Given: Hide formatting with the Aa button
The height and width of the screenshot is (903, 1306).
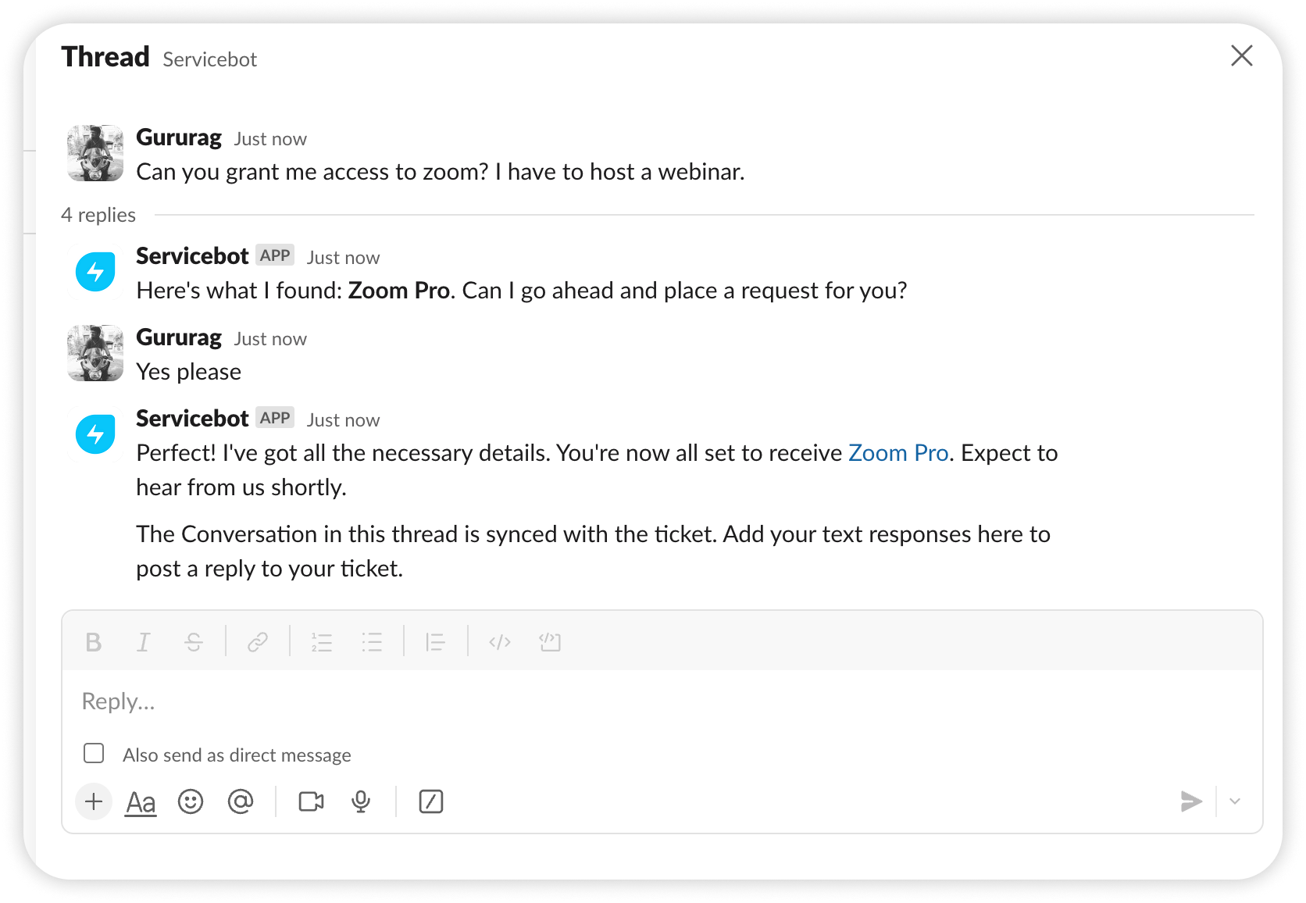Looking at the screenshot, I should pos(141,802).
